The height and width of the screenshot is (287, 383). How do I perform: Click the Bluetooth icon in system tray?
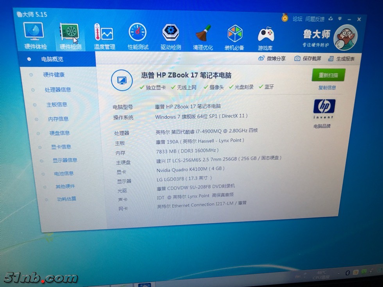347,273
